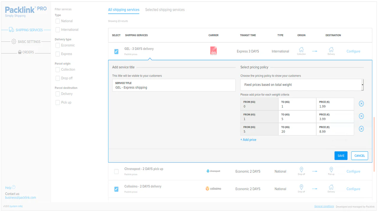Open the General conditions link
The width and height of the screenshot is (378, 212).
324,206
